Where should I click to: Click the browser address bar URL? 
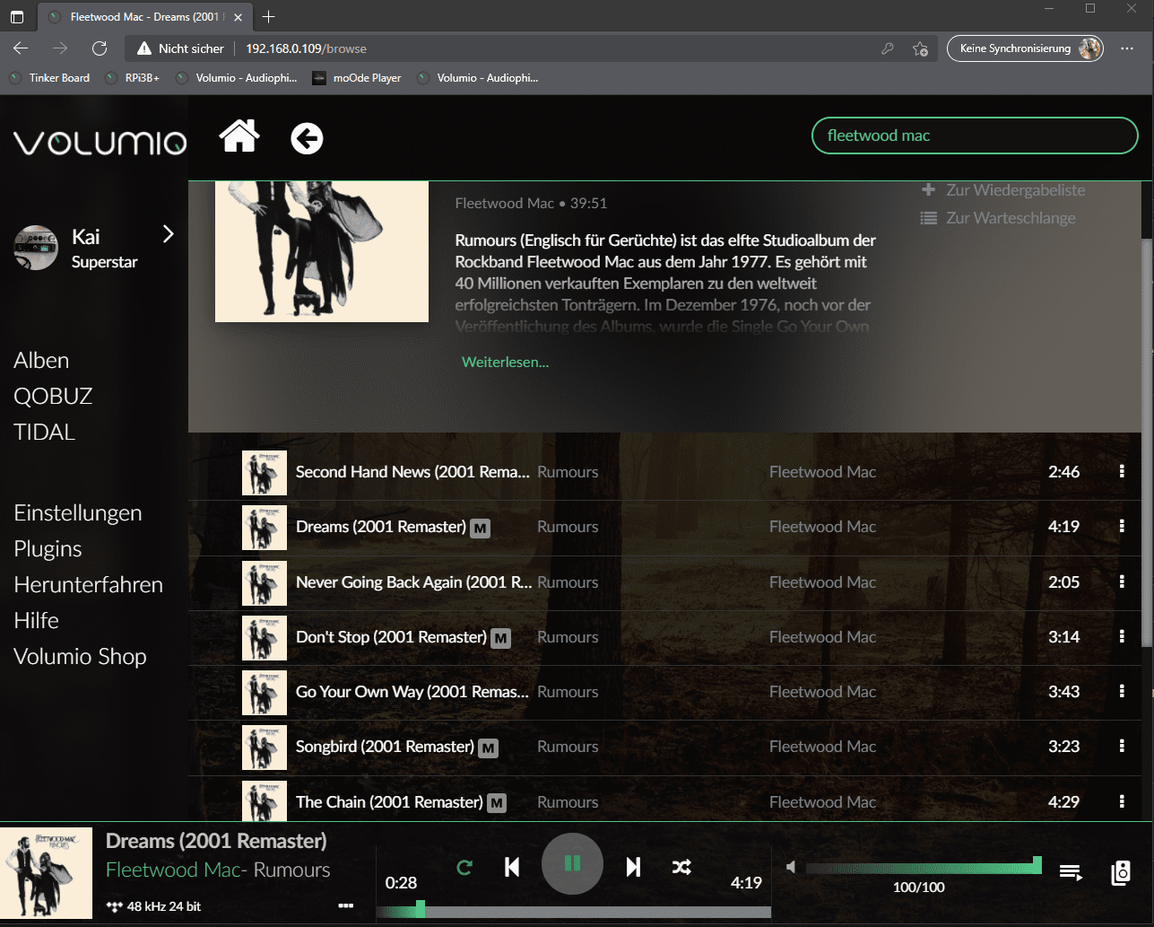306,48
